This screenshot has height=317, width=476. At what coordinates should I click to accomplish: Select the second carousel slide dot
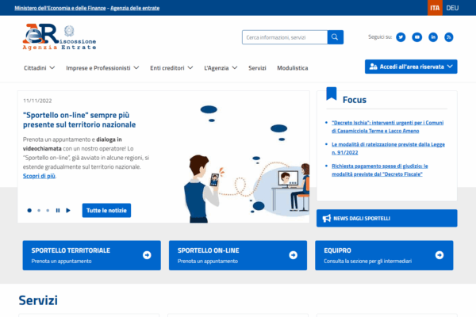(x=39, y=211)
